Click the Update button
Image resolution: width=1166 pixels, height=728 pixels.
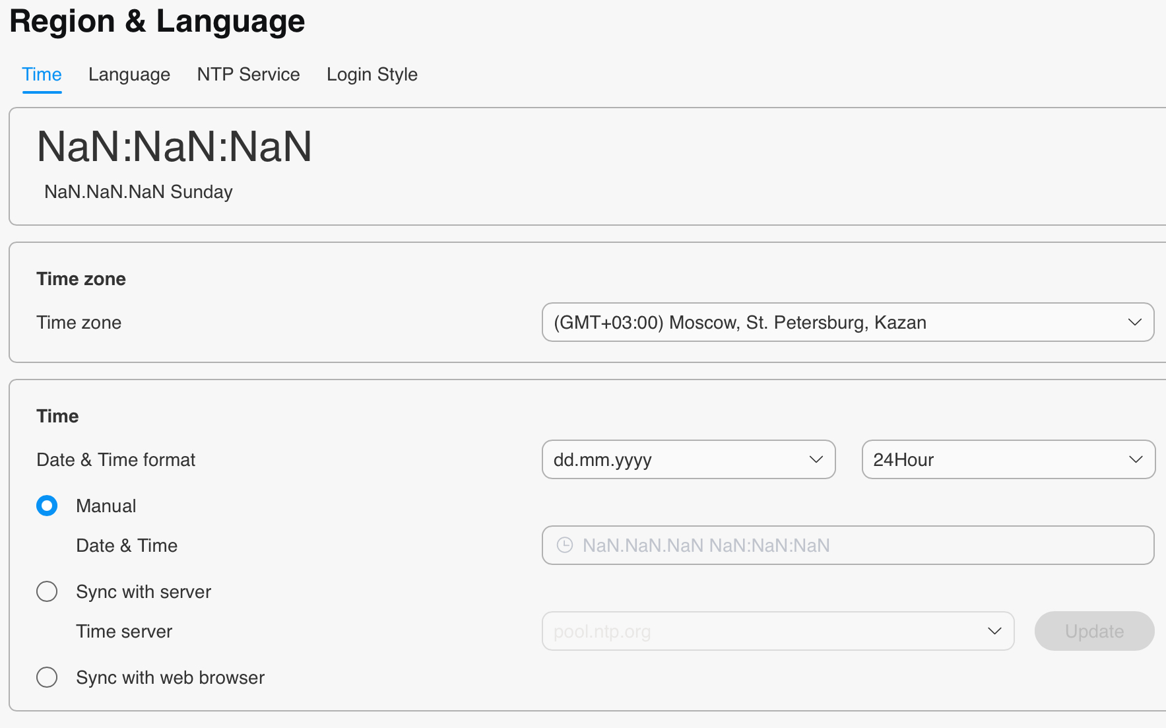[1094, 632]
